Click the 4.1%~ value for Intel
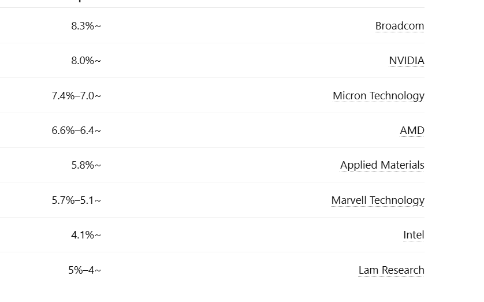 (x=86, y=235)
